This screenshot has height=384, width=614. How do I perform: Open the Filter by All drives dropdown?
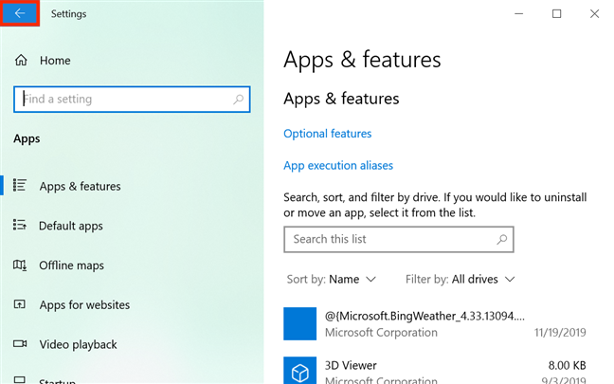point(460,280)
